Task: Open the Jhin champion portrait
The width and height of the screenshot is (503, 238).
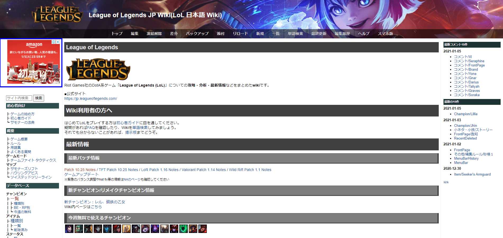Action: coord(98,229)
